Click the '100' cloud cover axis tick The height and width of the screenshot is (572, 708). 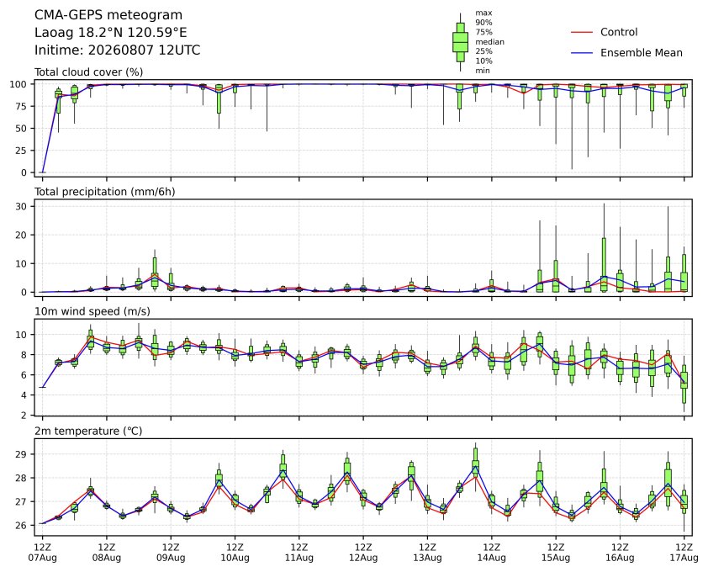(19, 84)
